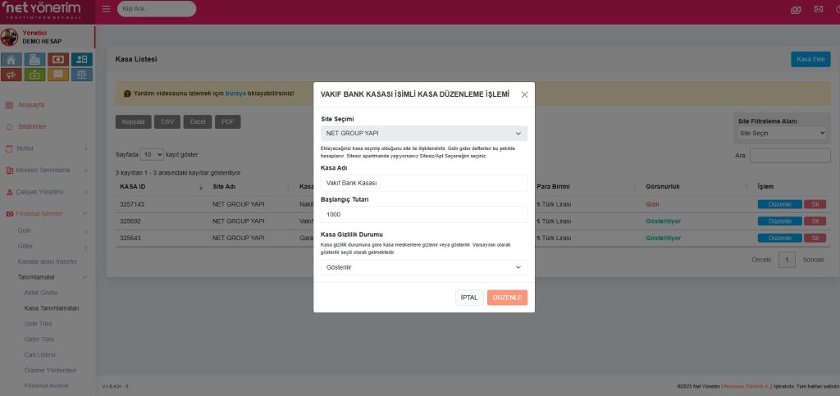Image resolution: width=840 pixels, height=396 pixels.
Task: Click the cash icon in top bar
Action: tap(796, 9)
